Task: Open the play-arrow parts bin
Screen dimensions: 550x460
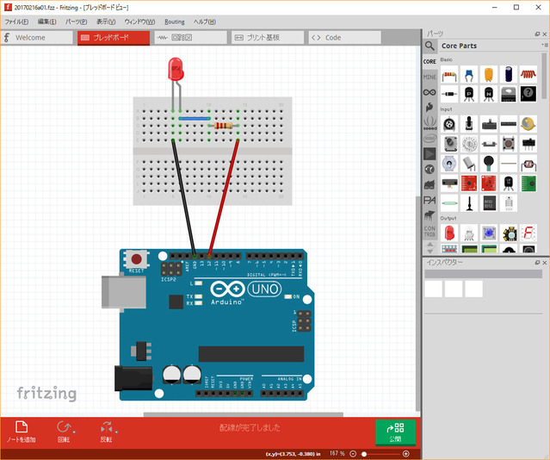Action: [429, 154]
